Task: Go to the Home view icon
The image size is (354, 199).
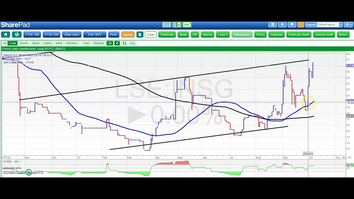Action: pos(6,35)
